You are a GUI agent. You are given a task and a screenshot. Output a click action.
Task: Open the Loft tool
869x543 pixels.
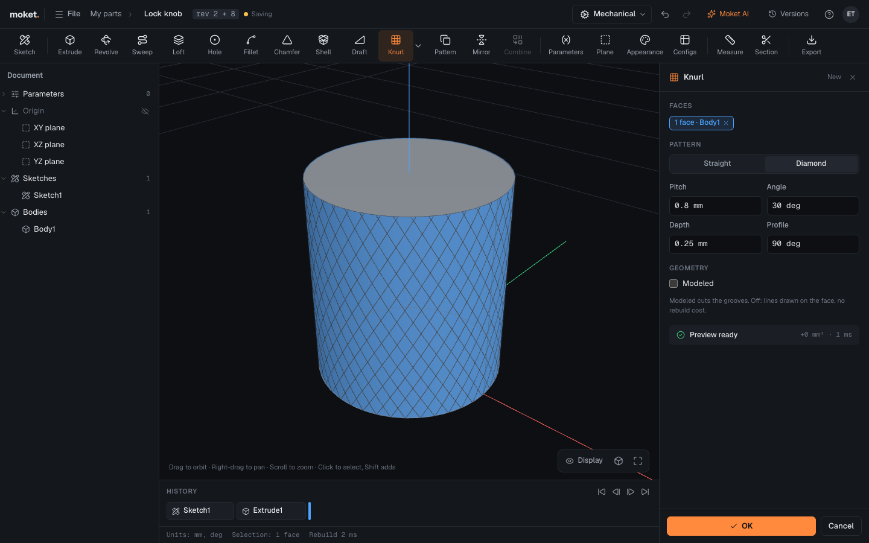coord(179,45)
